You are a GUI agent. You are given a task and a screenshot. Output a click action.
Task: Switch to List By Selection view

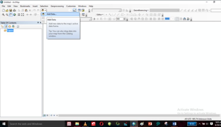tap(13, 27)
